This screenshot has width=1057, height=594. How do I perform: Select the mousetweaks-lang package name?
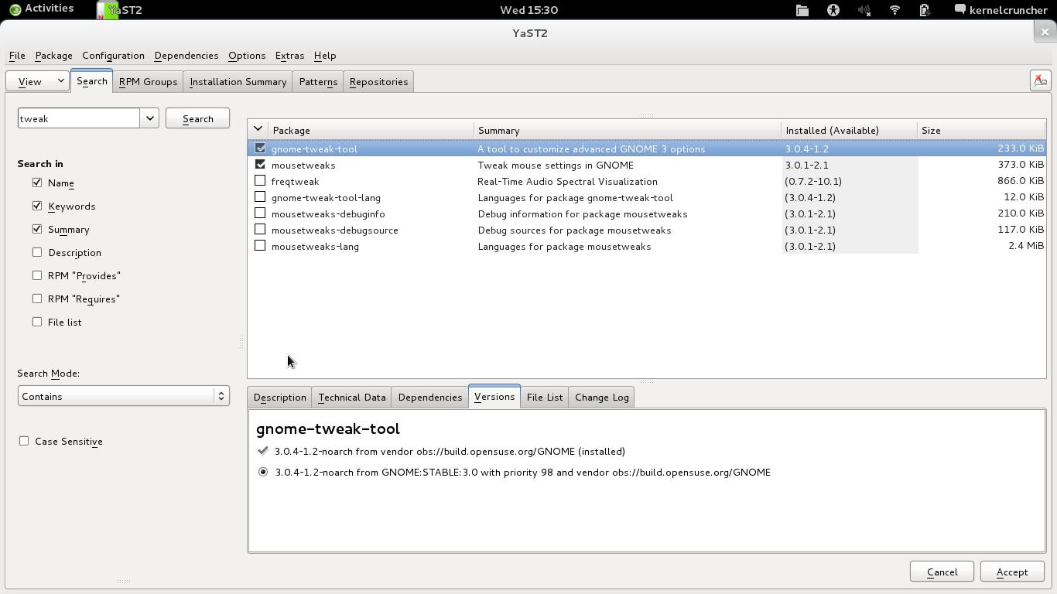coord(315,247)
